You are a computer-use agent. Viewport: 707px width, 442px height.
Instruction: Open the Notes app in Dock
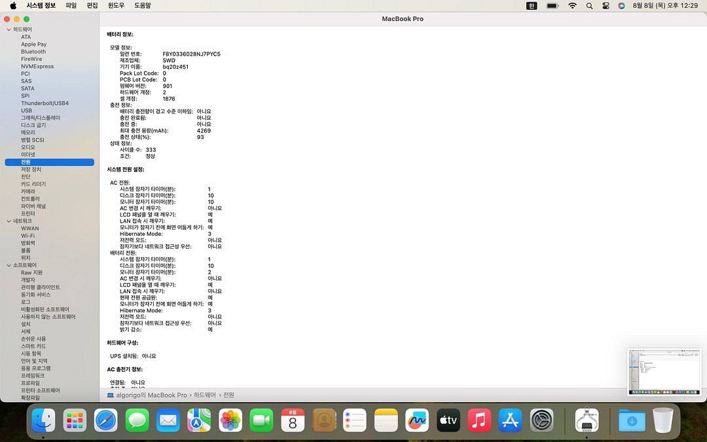coord(386,420)
